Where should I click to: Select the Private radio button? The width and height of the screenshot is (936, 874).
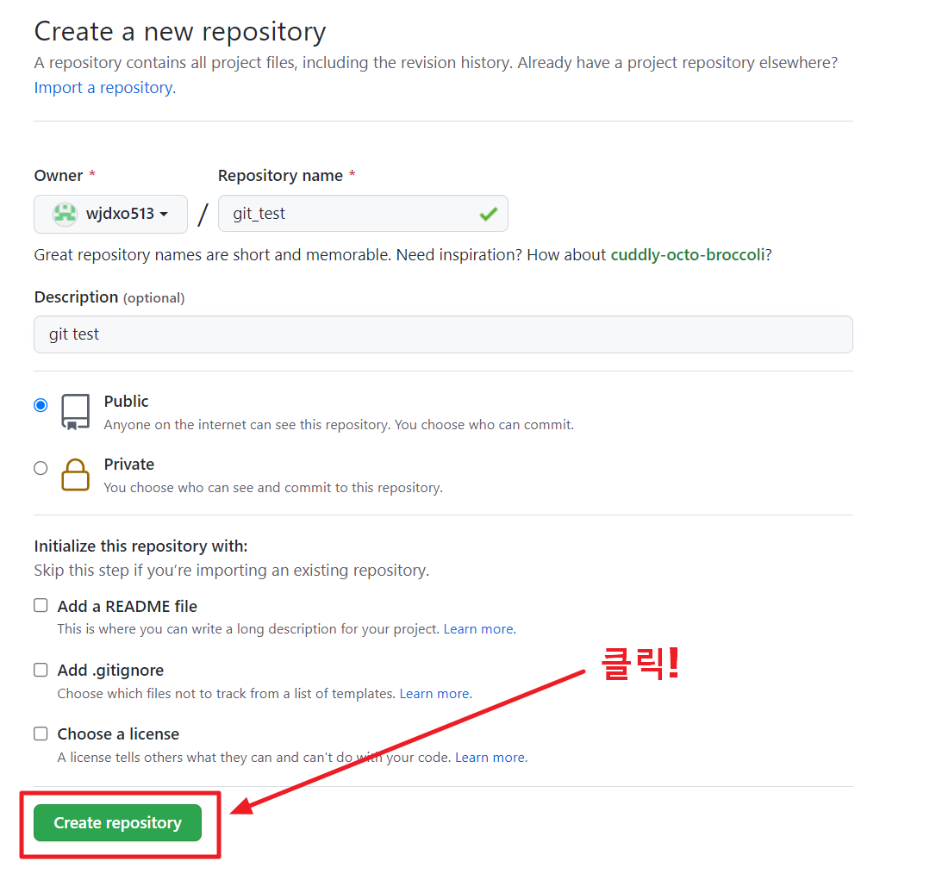[x=40, y=467]
